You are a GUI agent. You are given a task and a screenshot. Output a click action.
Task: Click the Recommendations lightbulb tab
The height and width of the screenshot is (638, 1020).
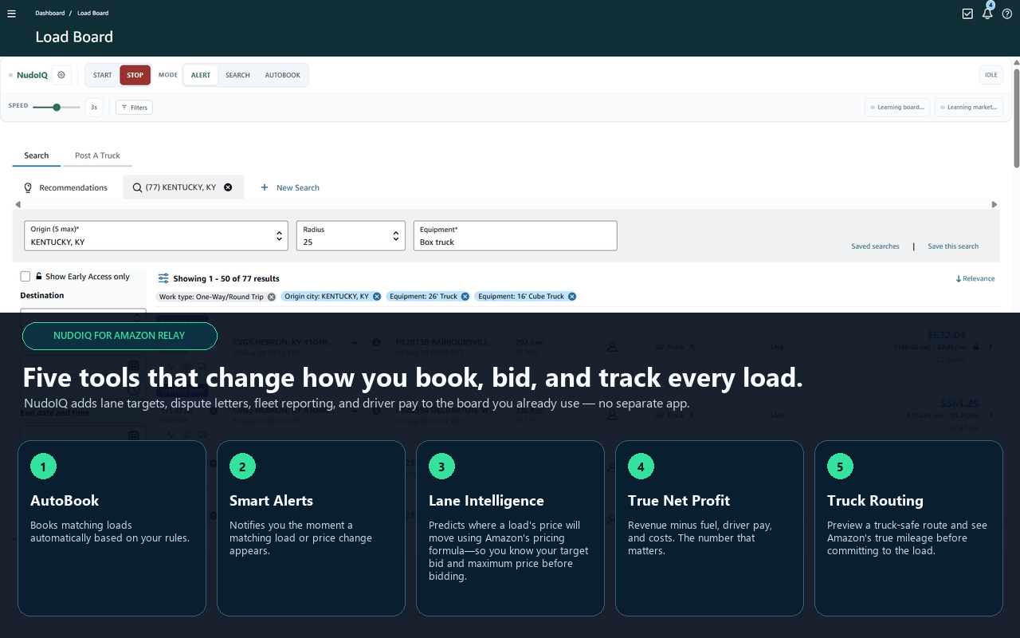[65, 187]
